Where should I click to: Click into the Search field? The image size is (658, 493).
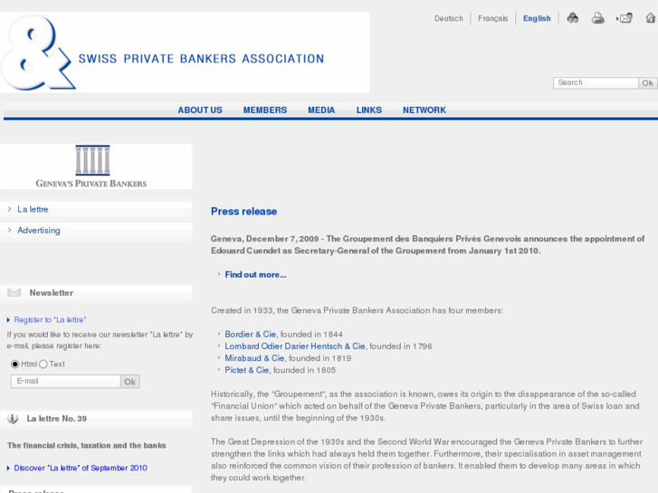coord(596,82)
